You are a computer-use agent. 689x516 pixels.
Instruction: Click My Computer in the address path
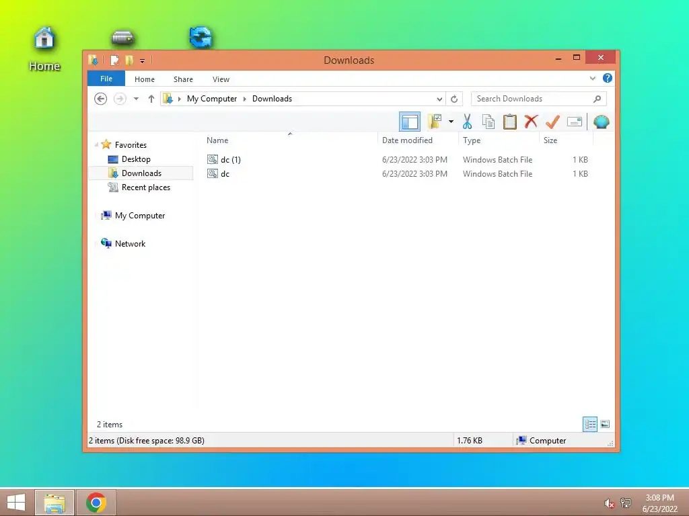point(212,99)
